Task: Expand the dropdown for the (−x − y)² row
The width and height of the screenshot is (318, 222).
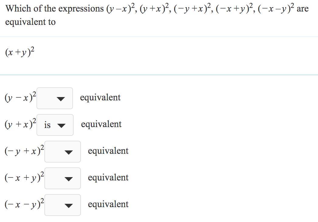Action: 63,205
